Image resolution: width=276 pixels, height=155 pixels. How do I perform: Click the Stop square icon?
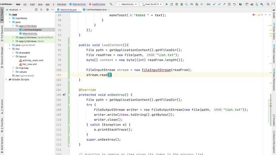pyautogui.click(x=202, y=4)
